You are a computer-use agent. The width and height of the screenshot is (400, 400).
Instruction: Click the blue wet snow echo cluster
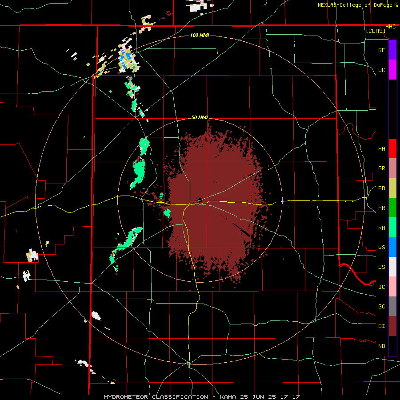click(127, 60)
